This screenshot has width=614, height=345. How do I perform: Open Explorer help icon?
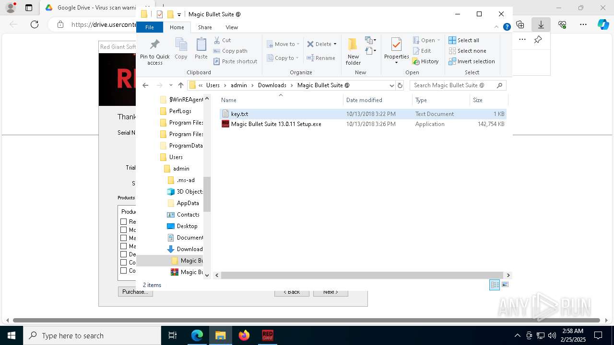pos(507,27)
